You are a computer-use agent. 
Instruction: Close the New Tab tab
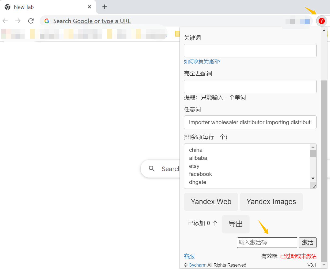click(90, 7)
